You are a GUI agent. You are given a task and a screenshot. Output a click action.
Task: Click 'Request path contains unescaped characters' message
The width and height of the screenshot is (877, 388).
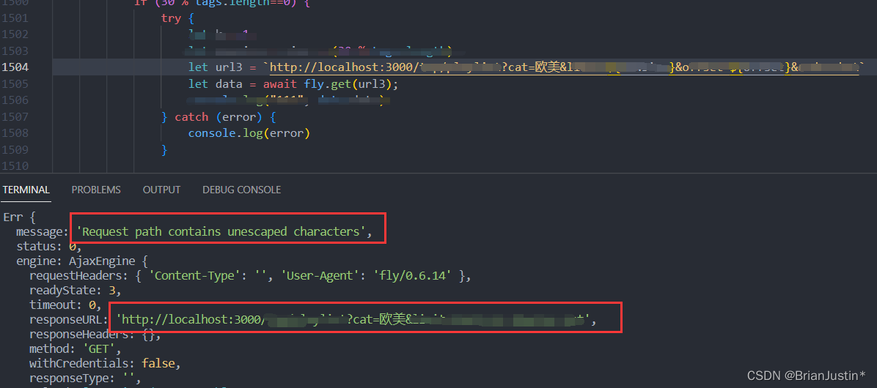[221, 231]
